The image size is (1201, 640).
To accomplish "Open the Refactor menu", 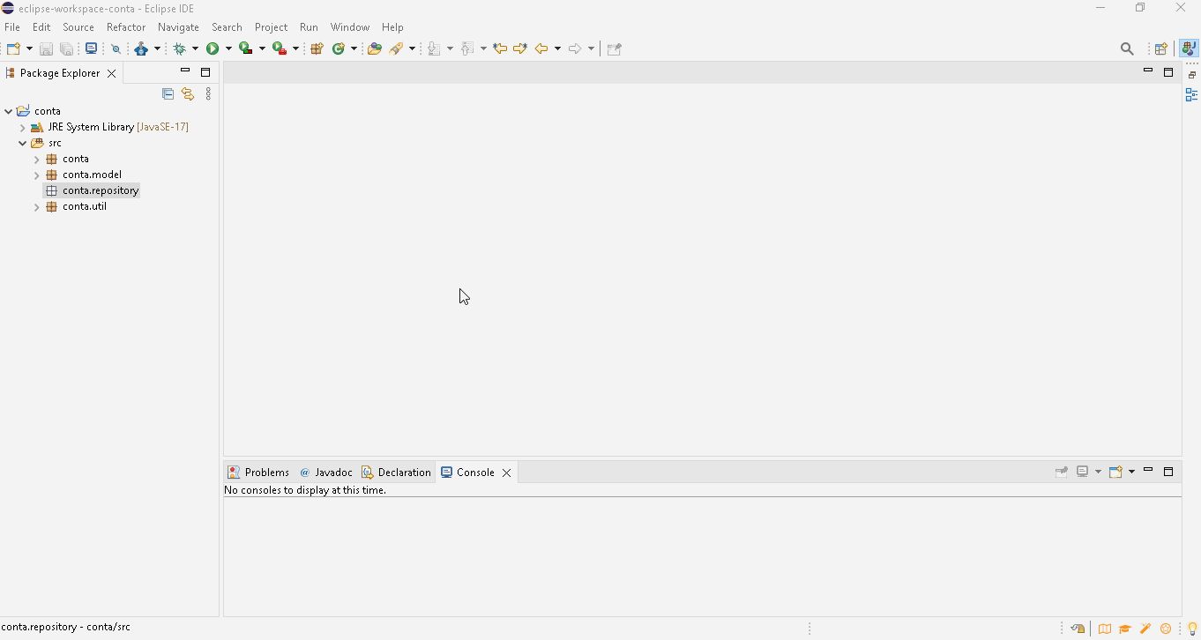I will (x=126, y=27).
